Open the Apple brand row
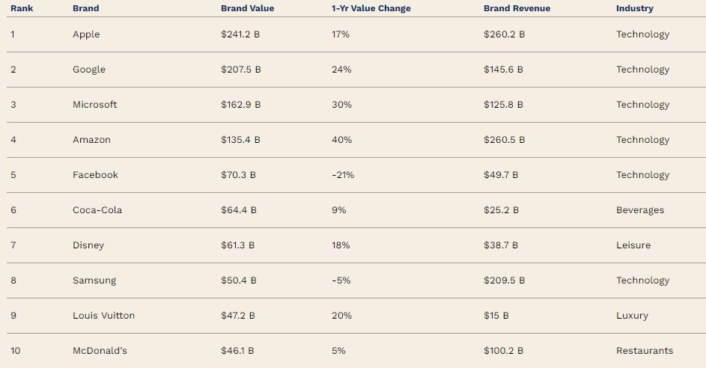This screenshot has height=368, width=706. click(x=356, y=34)
